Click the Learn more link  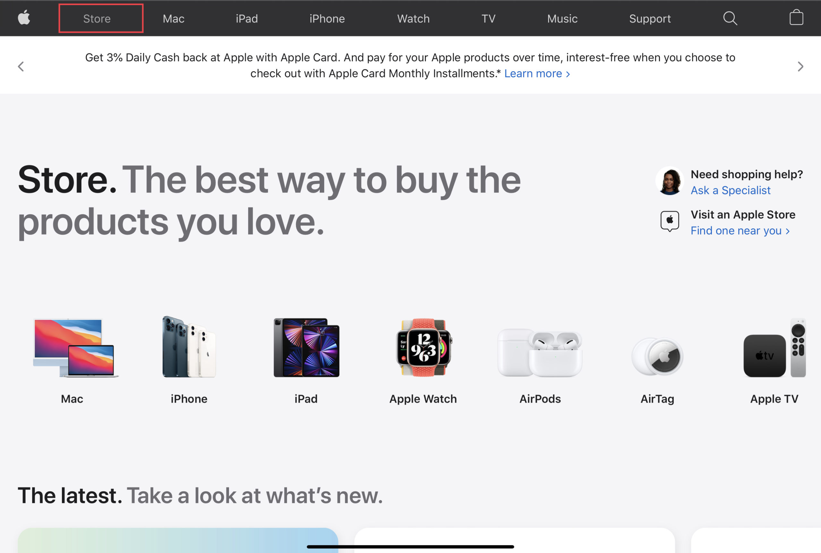[537, 73]
